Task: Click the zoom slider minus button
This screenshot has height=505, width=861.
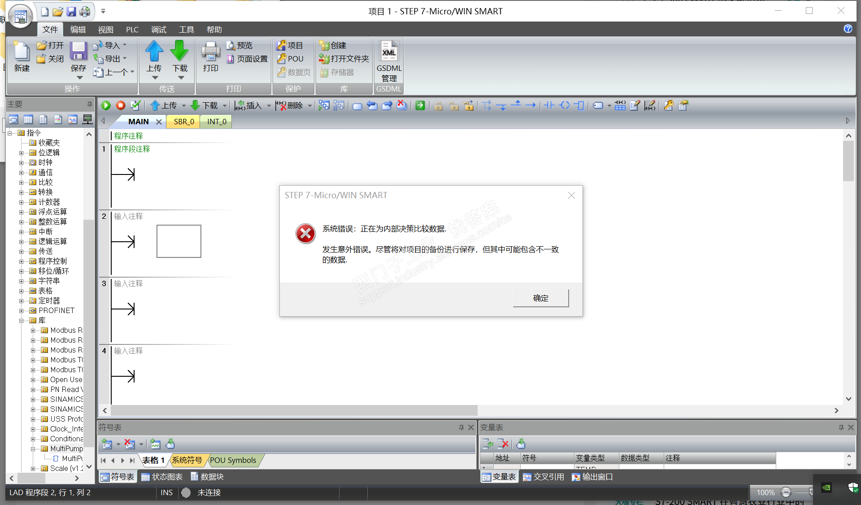Action: tap(786, 492)
